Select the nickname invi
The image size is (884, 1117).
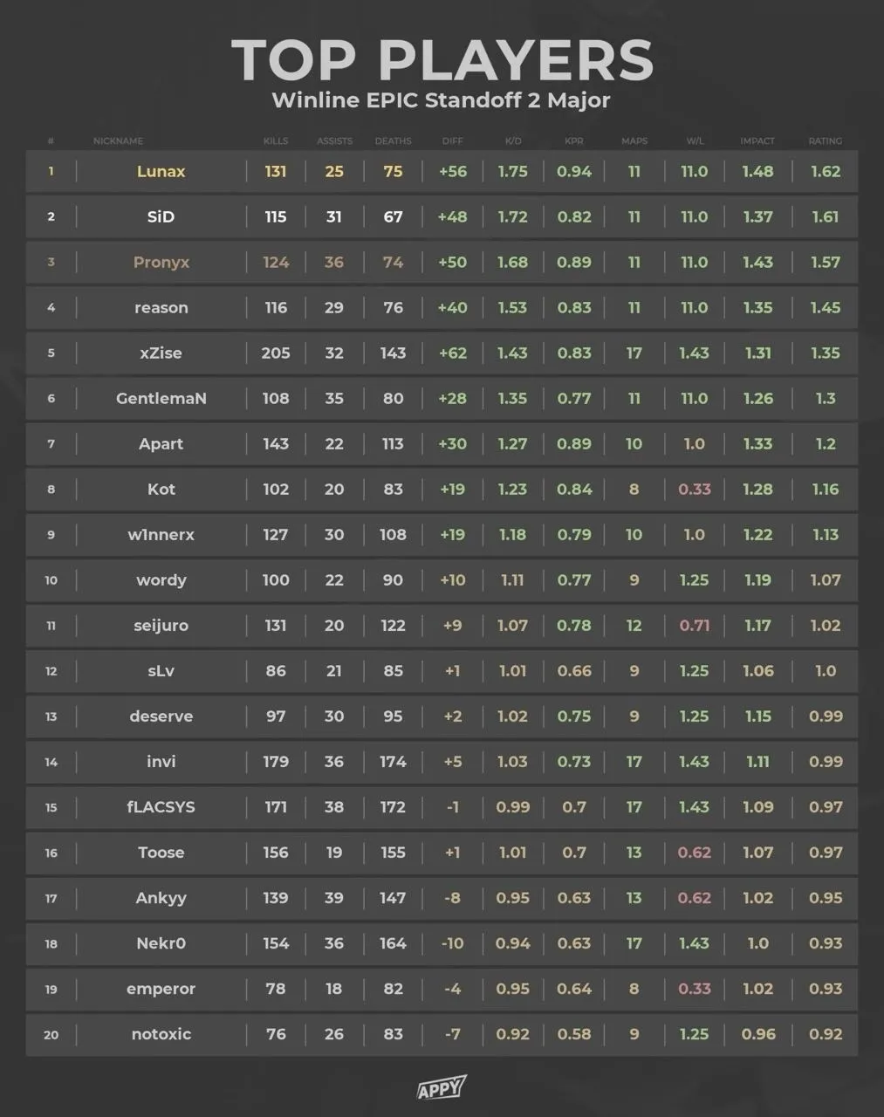click(161, 762)
